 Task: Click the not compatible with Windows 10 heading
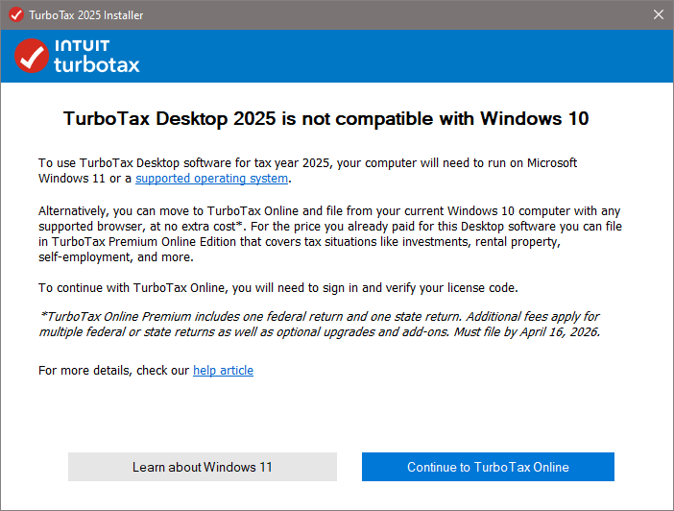click(x=325, y=119)
